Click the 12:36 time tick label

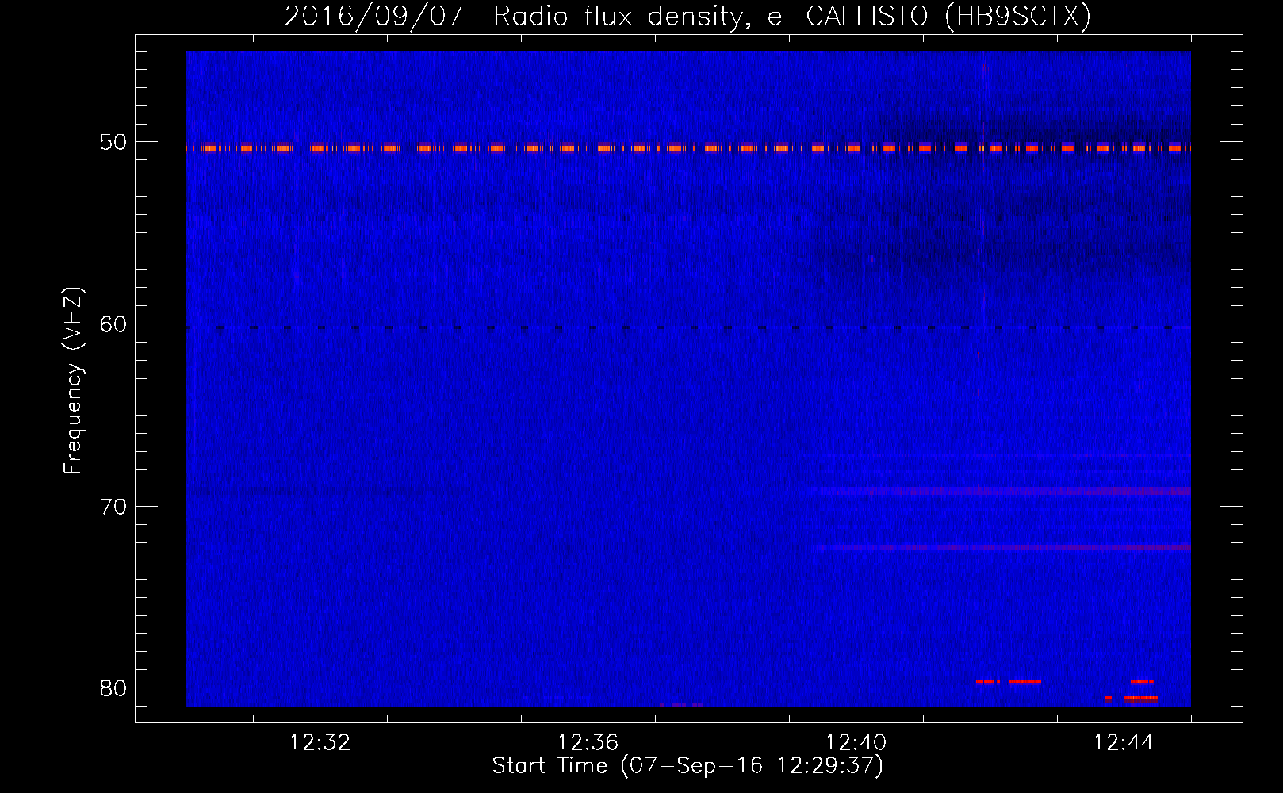(x=588, y=743)
